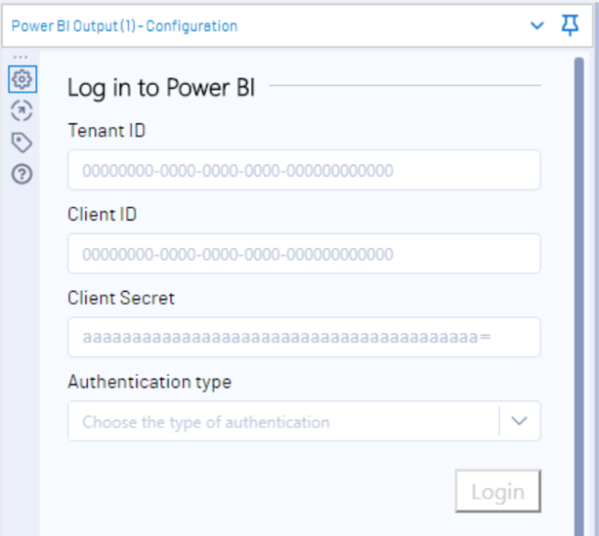Viewport: 599px width, 536px height.
Task: Click the 'Log in to Power BI' heading
Action: click(x=161, y=88)
